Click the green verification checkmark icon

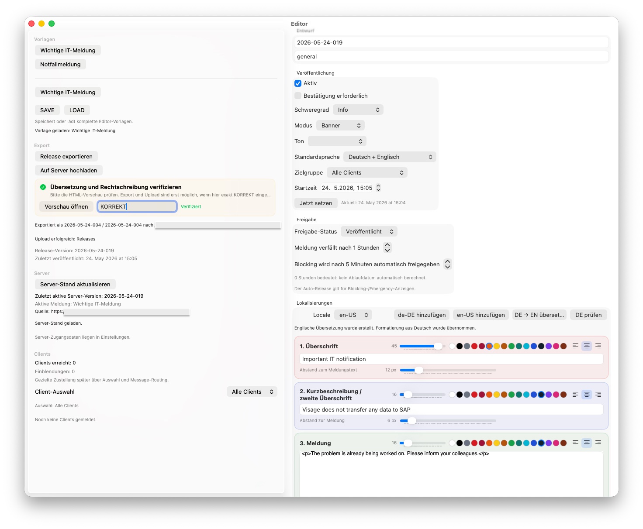point(43,187)
